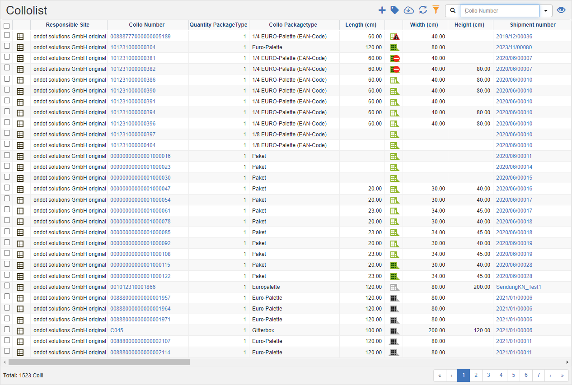Go to page 2 in pagination
The width and height of the screenshot is (572, 385).
point(476,375)
